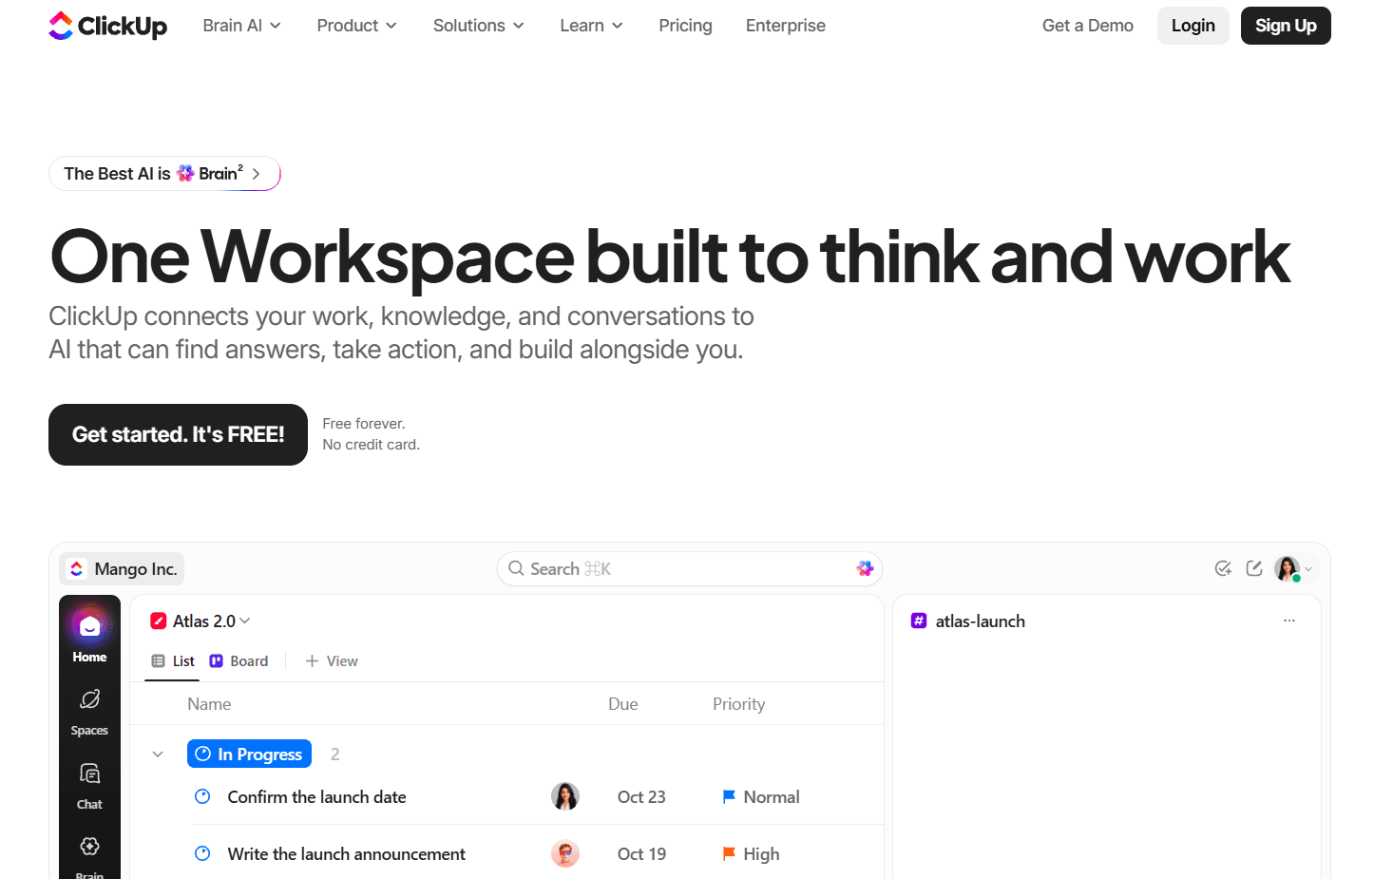Open Spaces in the sidebar
The width and height of the screenshot is (1374, 879).
tap(89, 711)
